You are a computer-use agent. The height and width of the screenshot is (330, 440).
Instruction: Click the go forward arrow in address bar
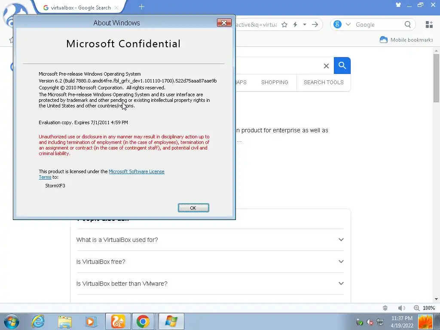coord(315,24)
